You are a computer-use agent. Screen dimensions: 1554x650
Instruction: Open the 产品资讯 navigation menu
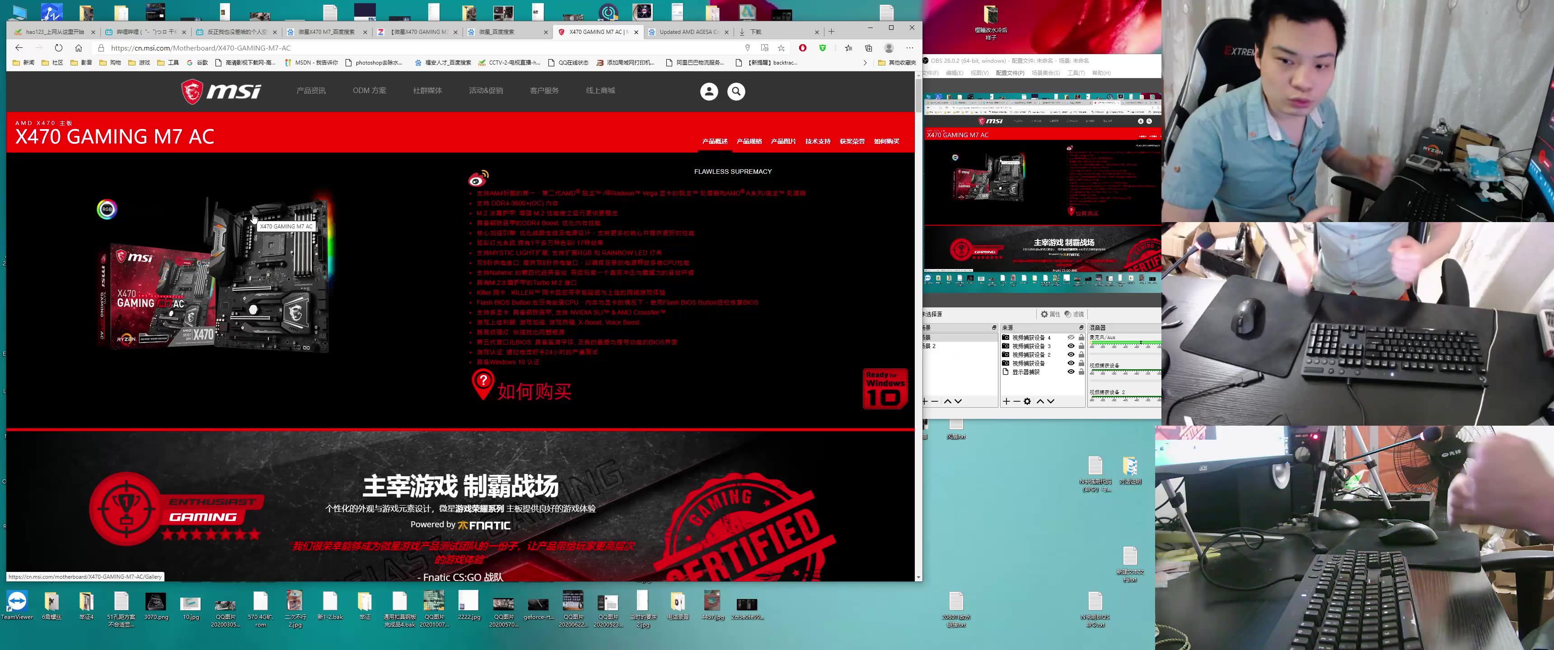coord(311,91)
